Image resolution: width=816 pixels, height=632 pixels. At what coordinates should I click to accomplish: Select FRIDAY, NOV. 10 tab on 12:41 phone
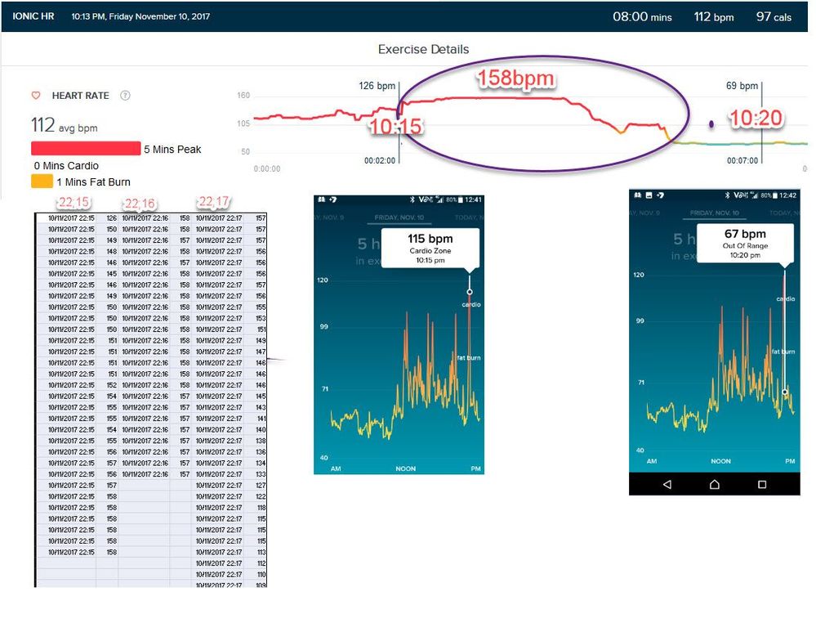click(x=399, y=217)
